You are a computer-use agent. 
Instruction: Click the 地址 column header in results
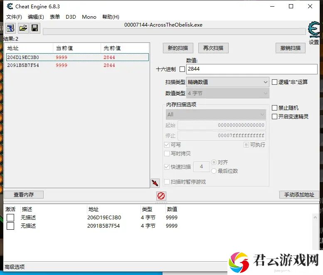[x=29, y=48]
